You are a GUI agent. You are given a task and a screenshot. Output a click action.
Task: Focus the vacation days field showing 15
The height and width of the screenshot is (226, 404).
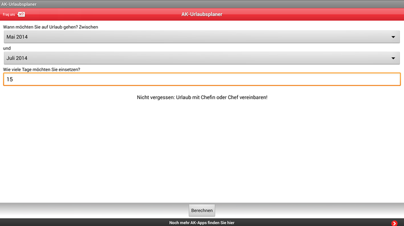point(202,79)
